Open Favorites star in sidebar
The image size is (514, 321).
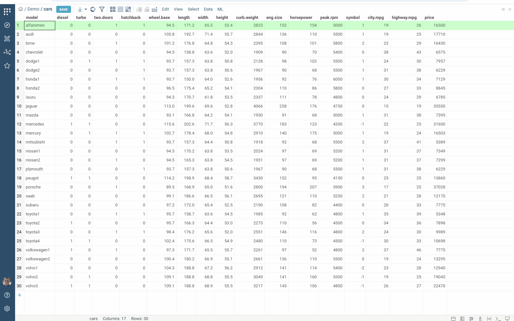(x=7, y=65)
